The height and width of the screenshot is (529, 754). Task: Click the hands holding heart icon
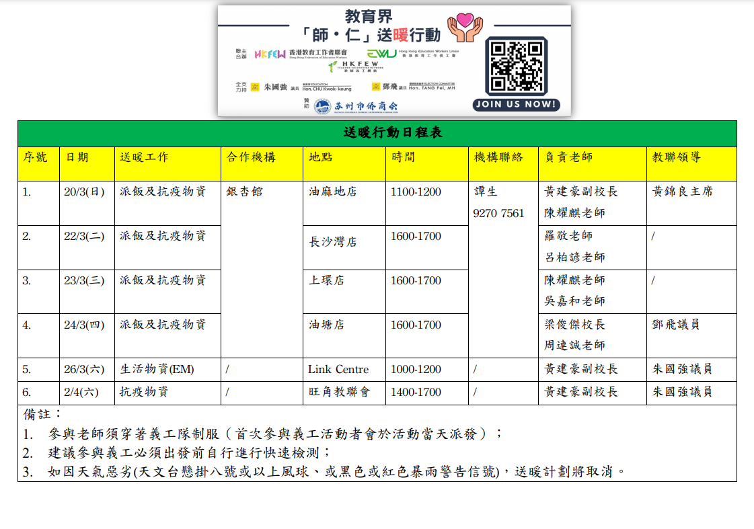(x=465, y=27)
